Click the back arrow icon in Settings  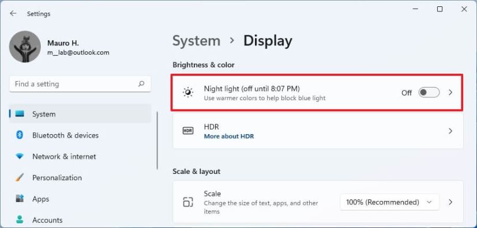tap(13, 13)
